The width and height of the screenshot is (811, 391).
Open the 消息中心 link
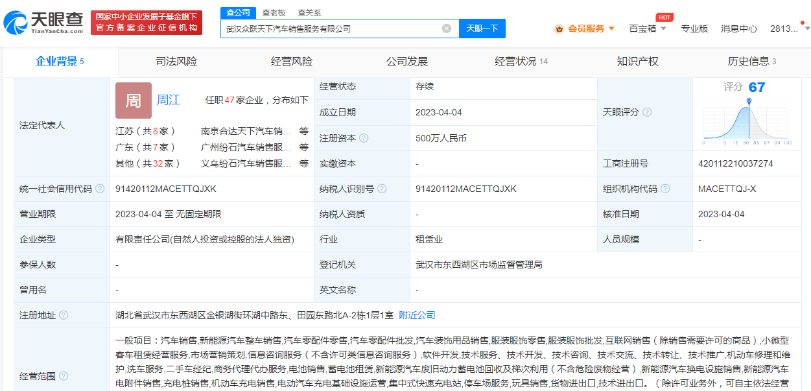click(739, 29)
